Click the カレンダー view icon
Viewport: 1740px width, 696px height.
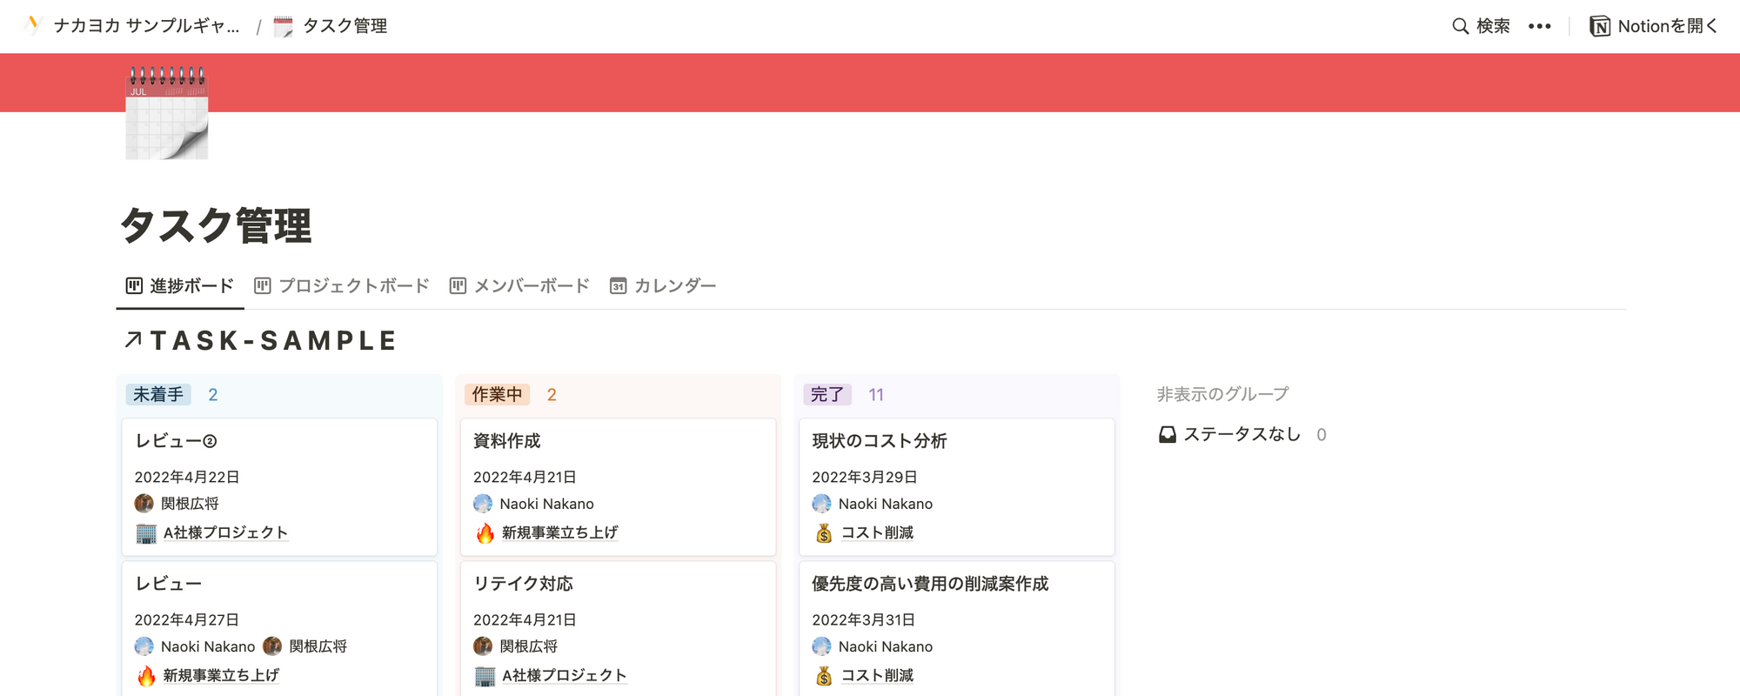[618, 285]
